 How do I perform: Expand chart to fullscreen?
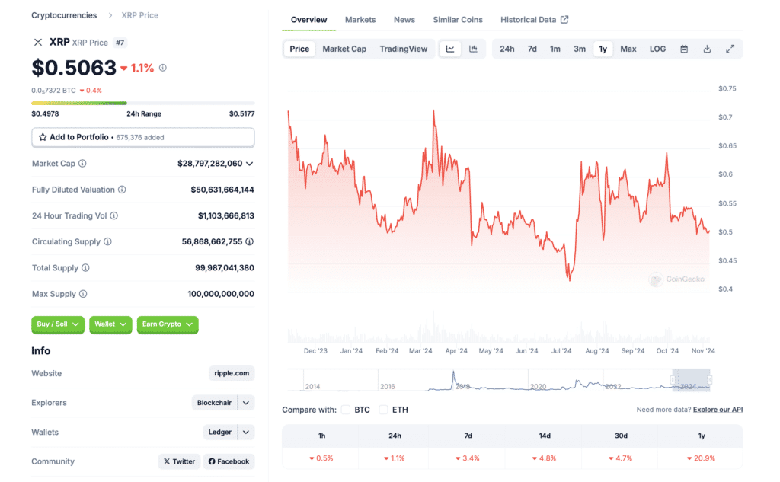730,49
